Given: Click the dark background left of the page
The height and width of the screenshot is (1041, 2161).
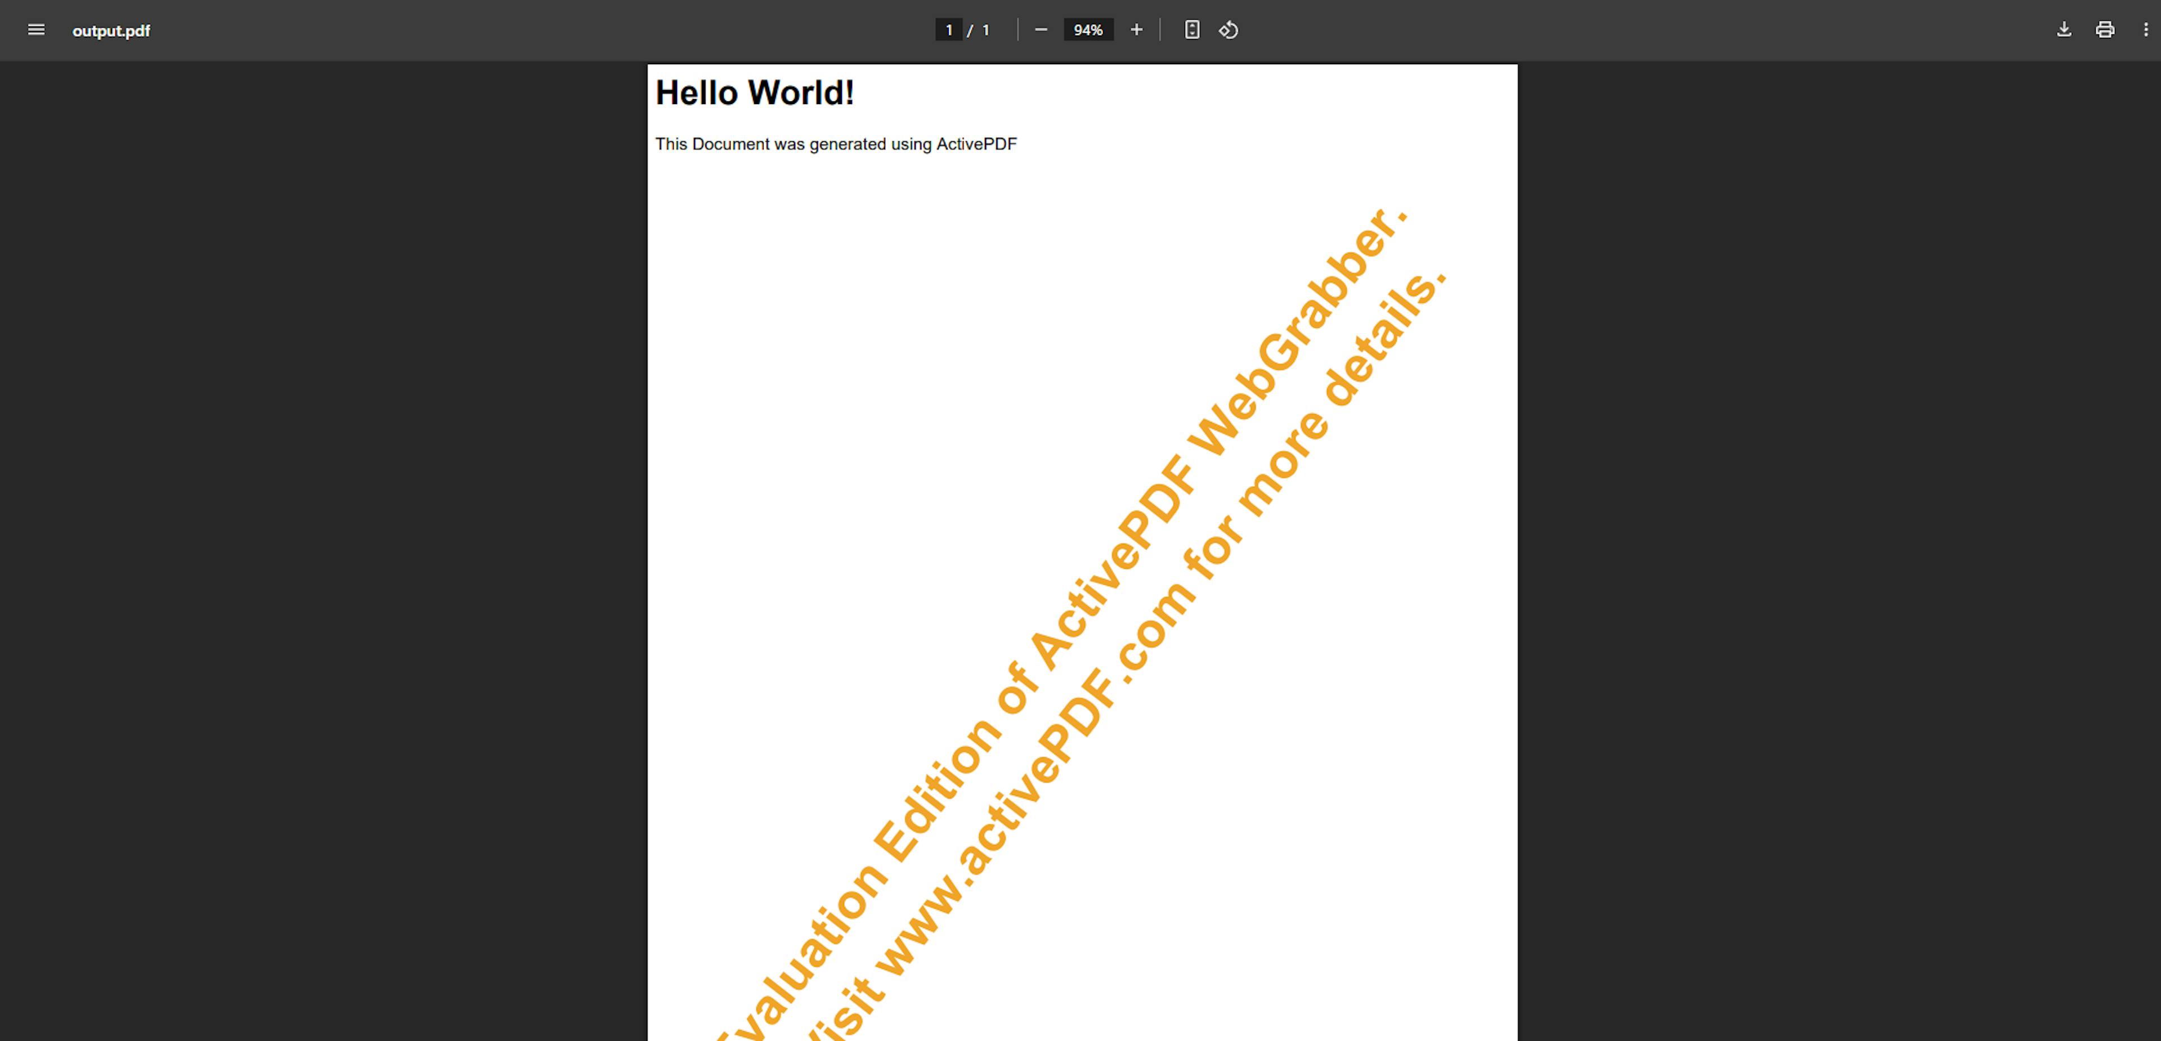Looking at the screenshot, I should pos(319,545).
